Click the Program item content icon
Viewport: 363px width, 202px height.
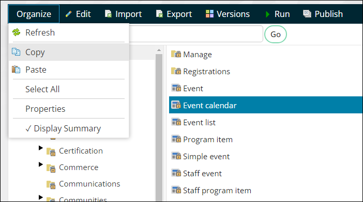(x=176, y=139)
